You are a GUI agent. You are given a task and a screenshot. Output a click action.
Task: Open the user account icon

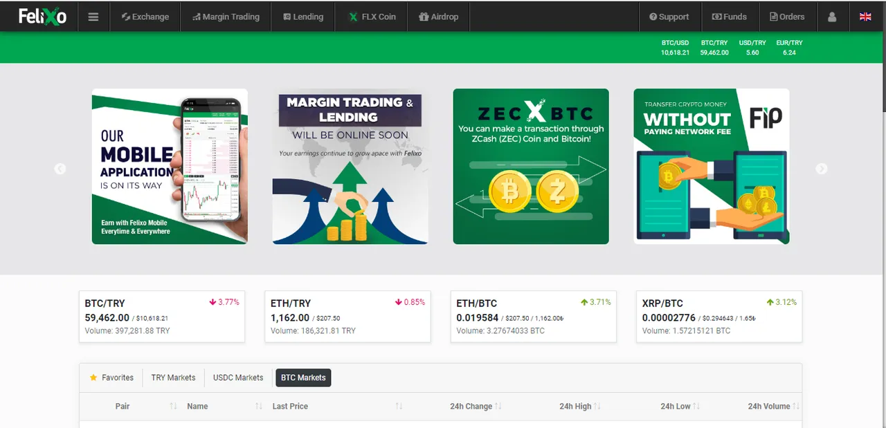(833, 17)
